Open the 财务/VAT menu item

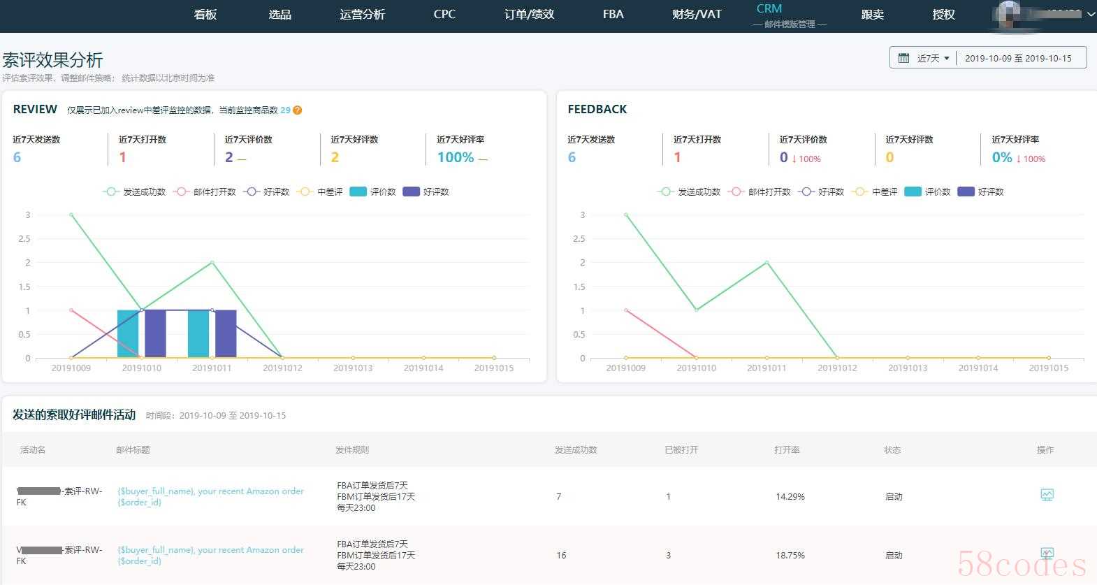pos(697,15)
